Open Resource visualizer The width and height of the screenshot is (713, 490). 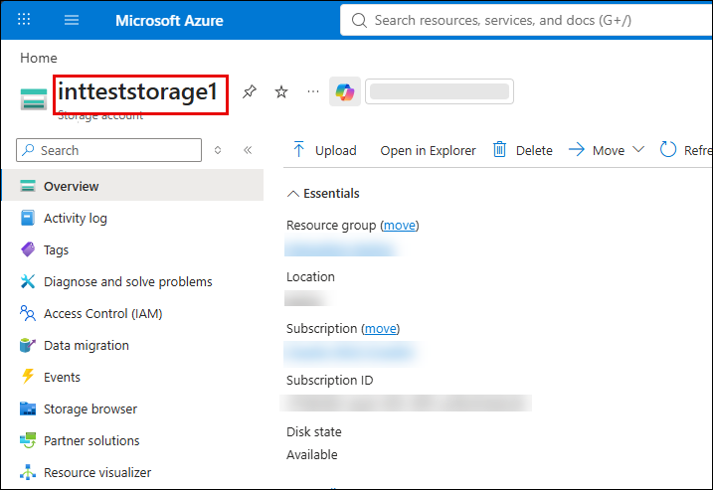97,473
